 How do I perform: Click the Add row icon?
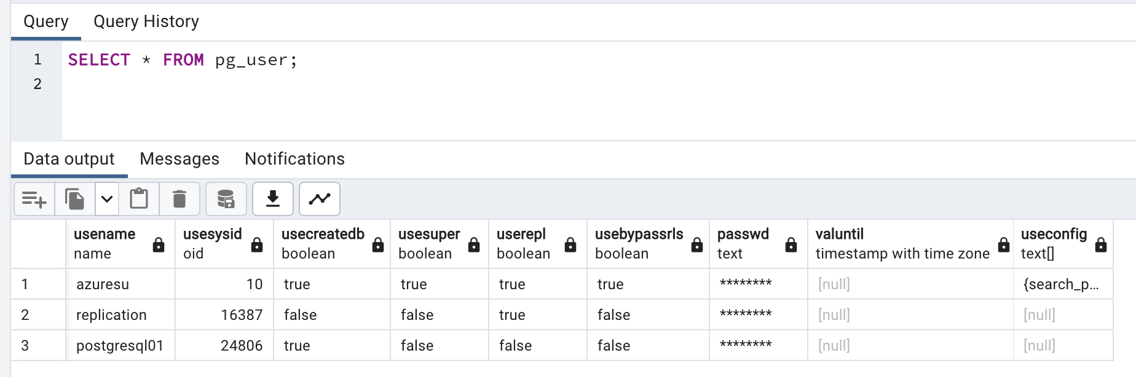click(34, 199)
